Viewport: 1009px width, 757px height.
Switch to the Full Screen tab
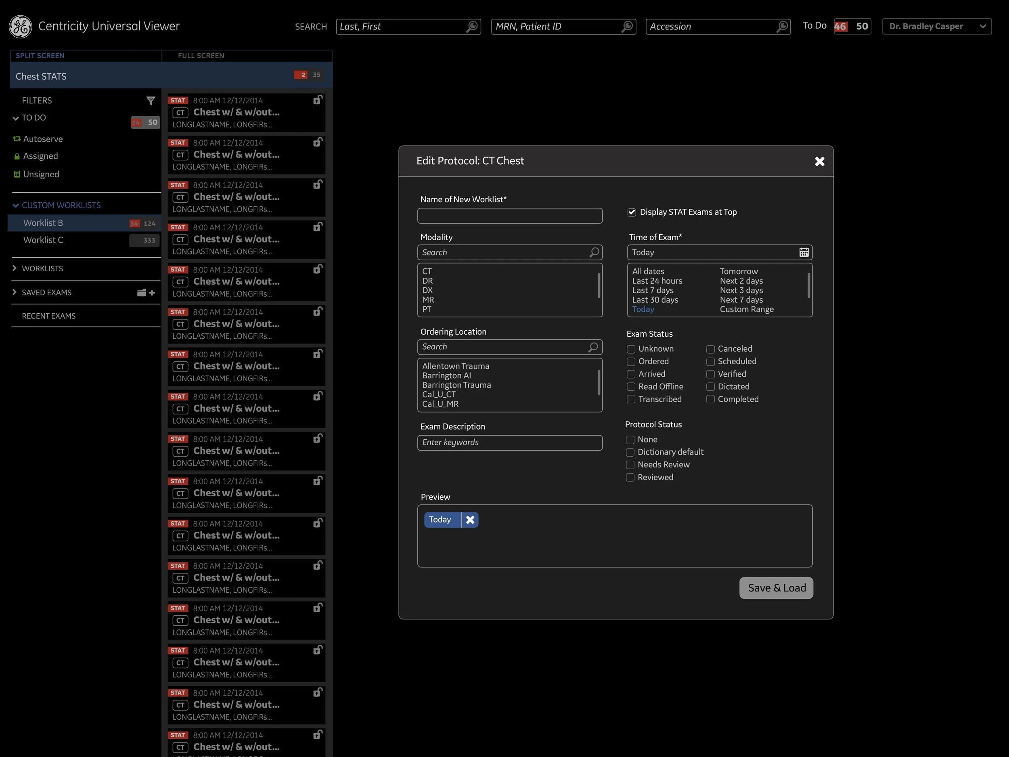201,56
